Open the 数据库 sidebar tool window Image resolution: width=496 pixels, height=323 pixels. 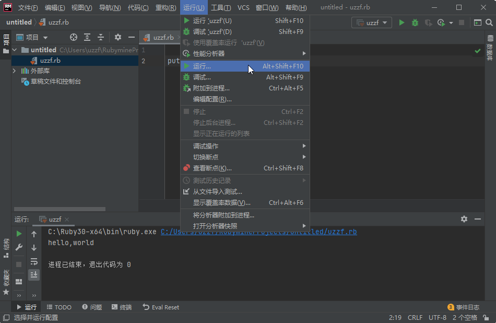point(490,48)
